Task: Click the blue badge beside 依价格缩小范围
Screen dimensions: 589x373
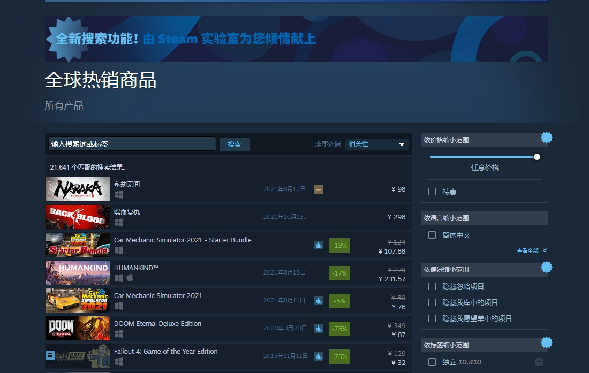Action: point(546,138)
